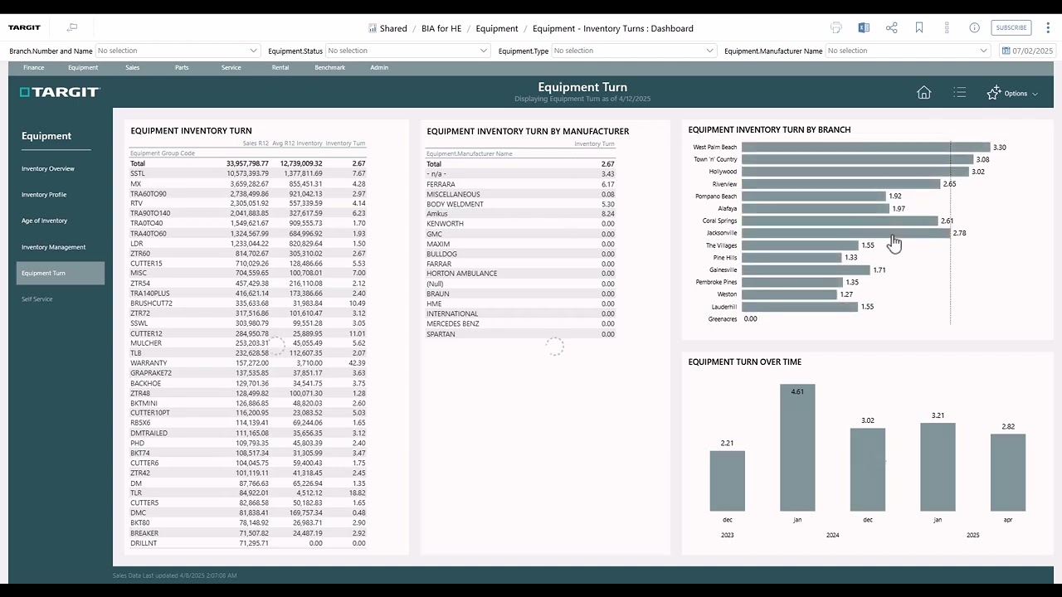Image resolution: width=1062 pixels, height=597 pixels.
Task: Click BIA for HE breadcrumb
Action: (x=441, y=28)
